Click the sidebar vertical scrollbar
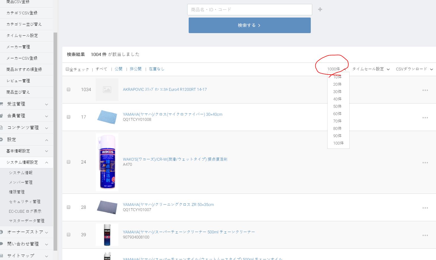Screen dimensions: 436x260 point(55,141)
